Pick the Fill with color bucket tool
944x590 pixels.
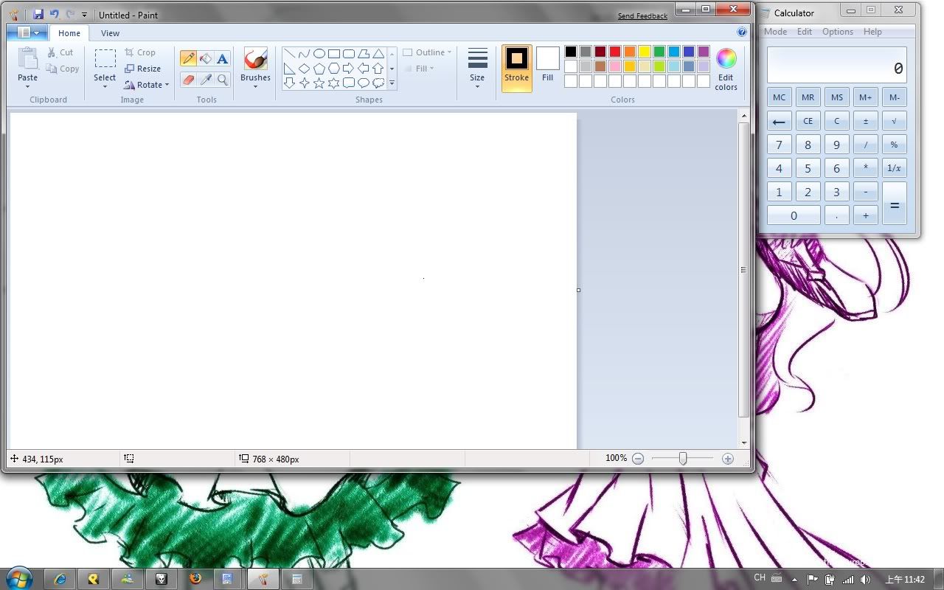tap(206, 58)
